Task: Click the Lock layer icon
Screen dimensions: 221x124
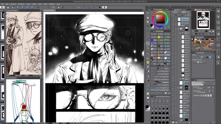Action: coord(182,15)
